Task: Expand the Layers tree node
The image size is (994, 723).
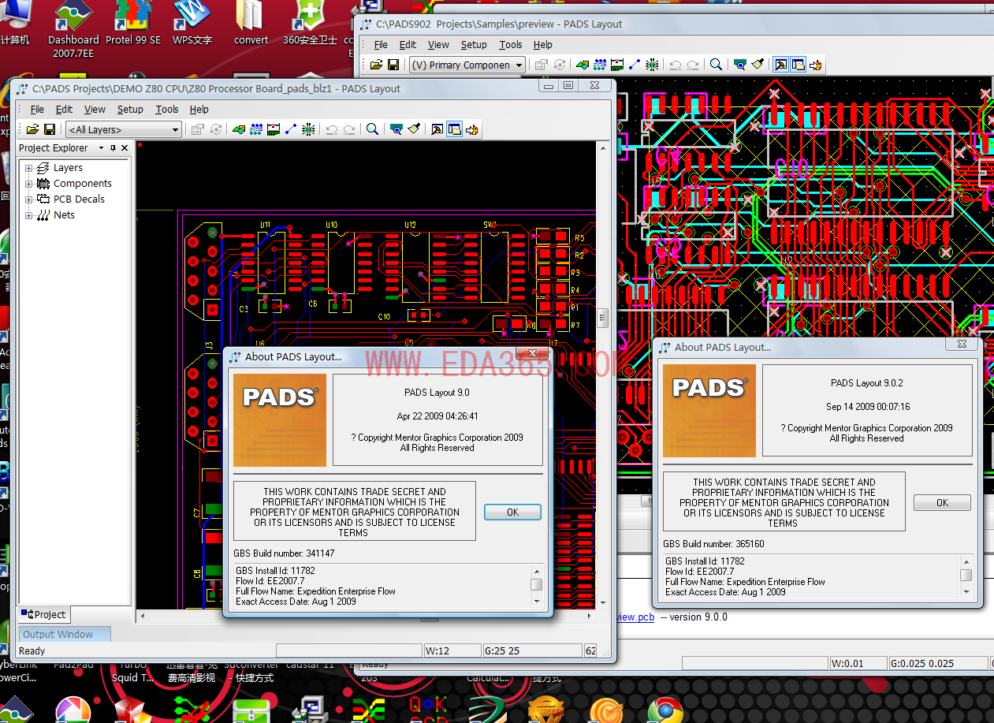Action: point(29,168)
